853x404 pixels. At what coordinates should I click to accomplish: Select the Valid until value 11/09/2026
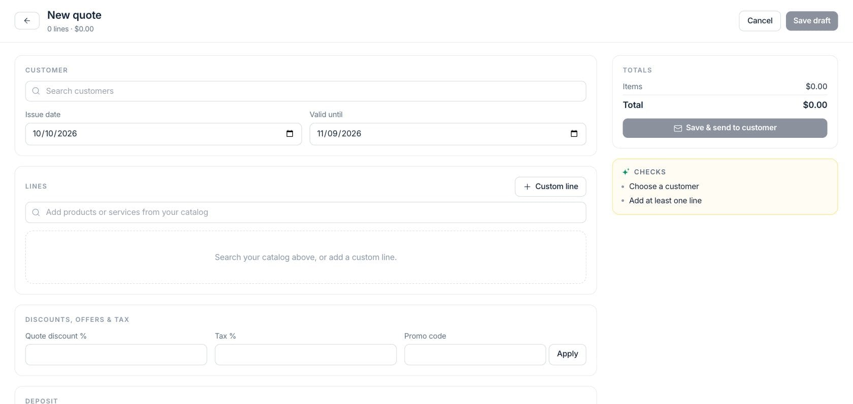tap(339, 134)
